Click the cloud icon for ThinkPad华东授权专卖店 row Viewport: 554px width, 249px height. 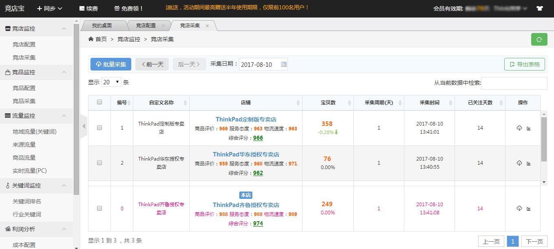(x=519, y=163)
